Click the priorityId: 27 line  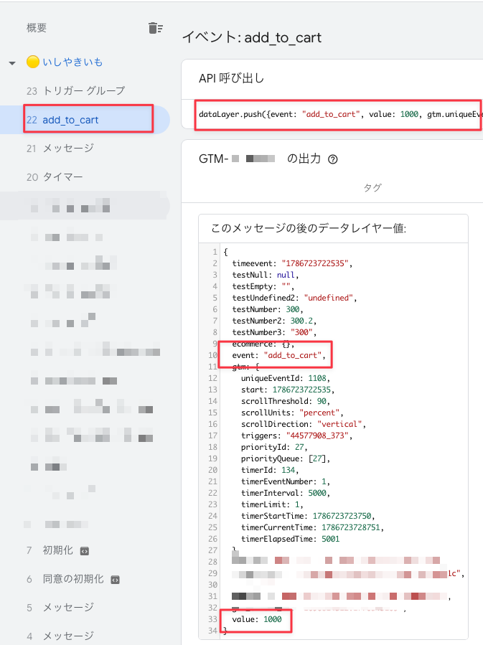[274, 447]
